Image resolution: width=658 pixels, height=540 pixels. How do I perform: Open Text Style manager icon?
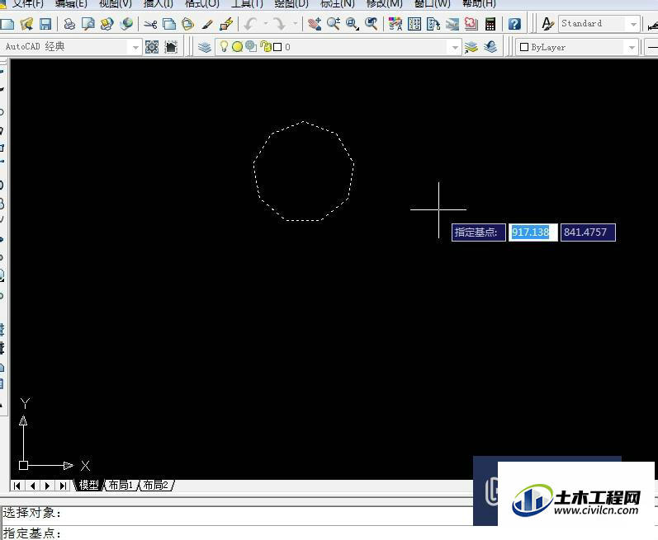[x=547, y=23]
